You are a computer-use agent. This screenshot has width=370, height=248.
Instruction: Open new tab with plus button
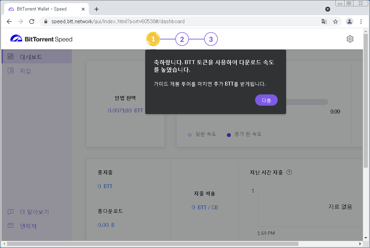click(97, 9)
